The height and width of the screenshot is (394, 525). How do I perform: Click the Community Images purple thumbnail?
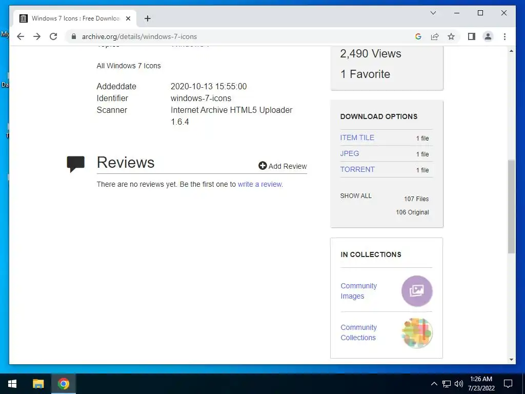pyautogui.click(x=417, y=291)
